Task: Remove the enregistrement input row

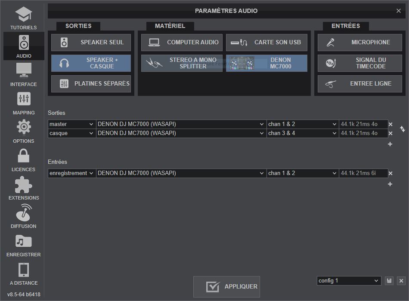Action: coord(390,173)
